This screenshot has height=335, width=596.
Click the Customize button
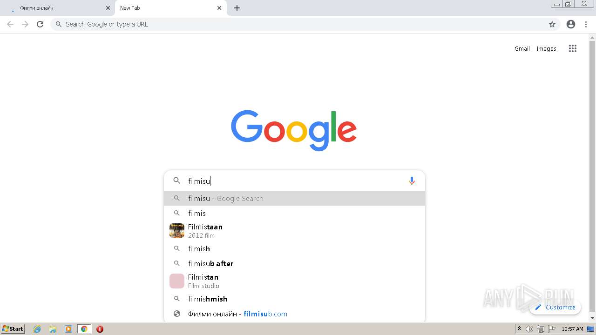pyautogui.click(x=555, y=307)
